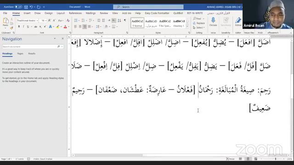Open the Undo history dropdown arrow
Image resolution: width=294 pixels, height=165 pixels.
coord(34,7)
